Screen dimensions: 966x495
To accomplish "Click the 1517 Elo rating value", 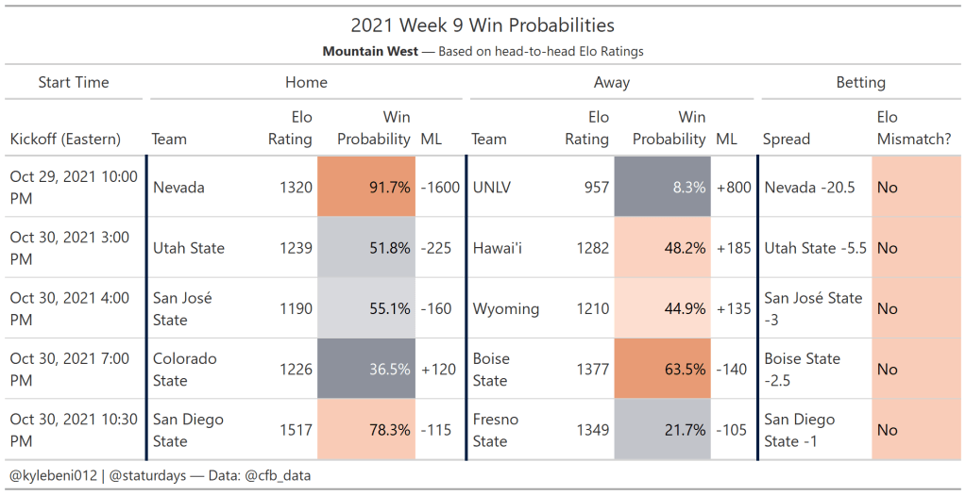I will [296, 430].
